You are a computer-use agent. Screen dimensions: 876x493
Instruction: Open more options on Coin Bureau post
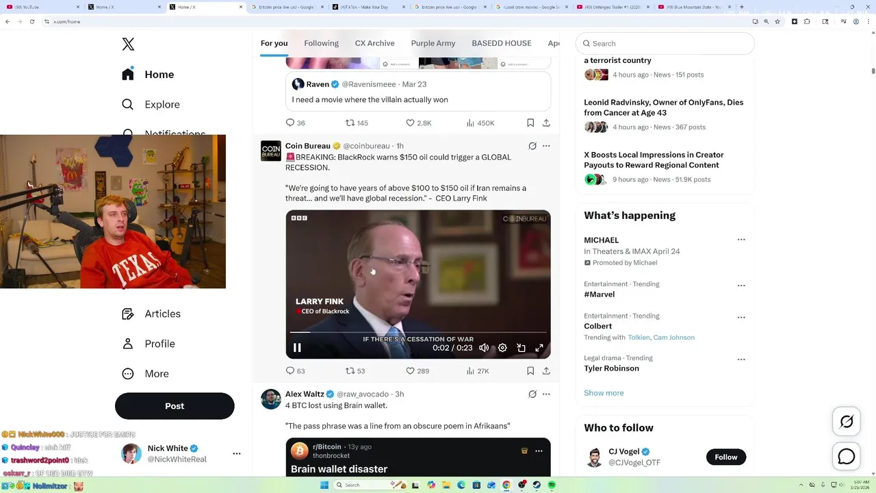click(546, 146)
